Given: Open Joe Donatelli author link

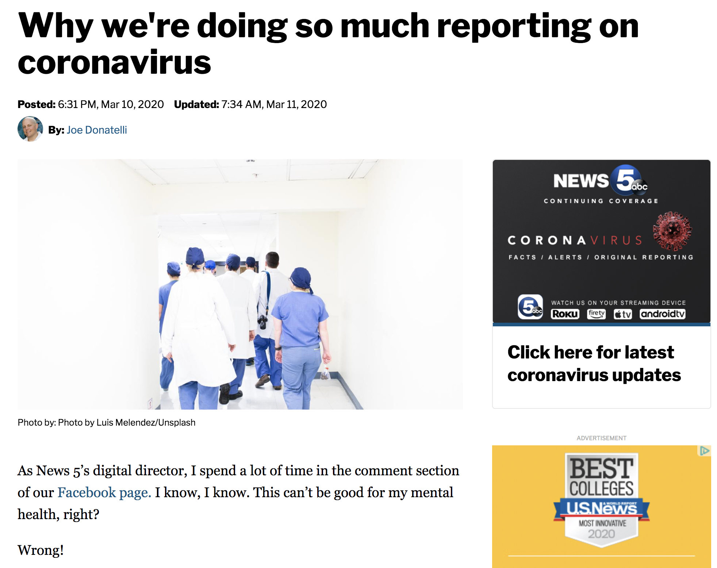Looking at the screenshot, I should (97, 130).
